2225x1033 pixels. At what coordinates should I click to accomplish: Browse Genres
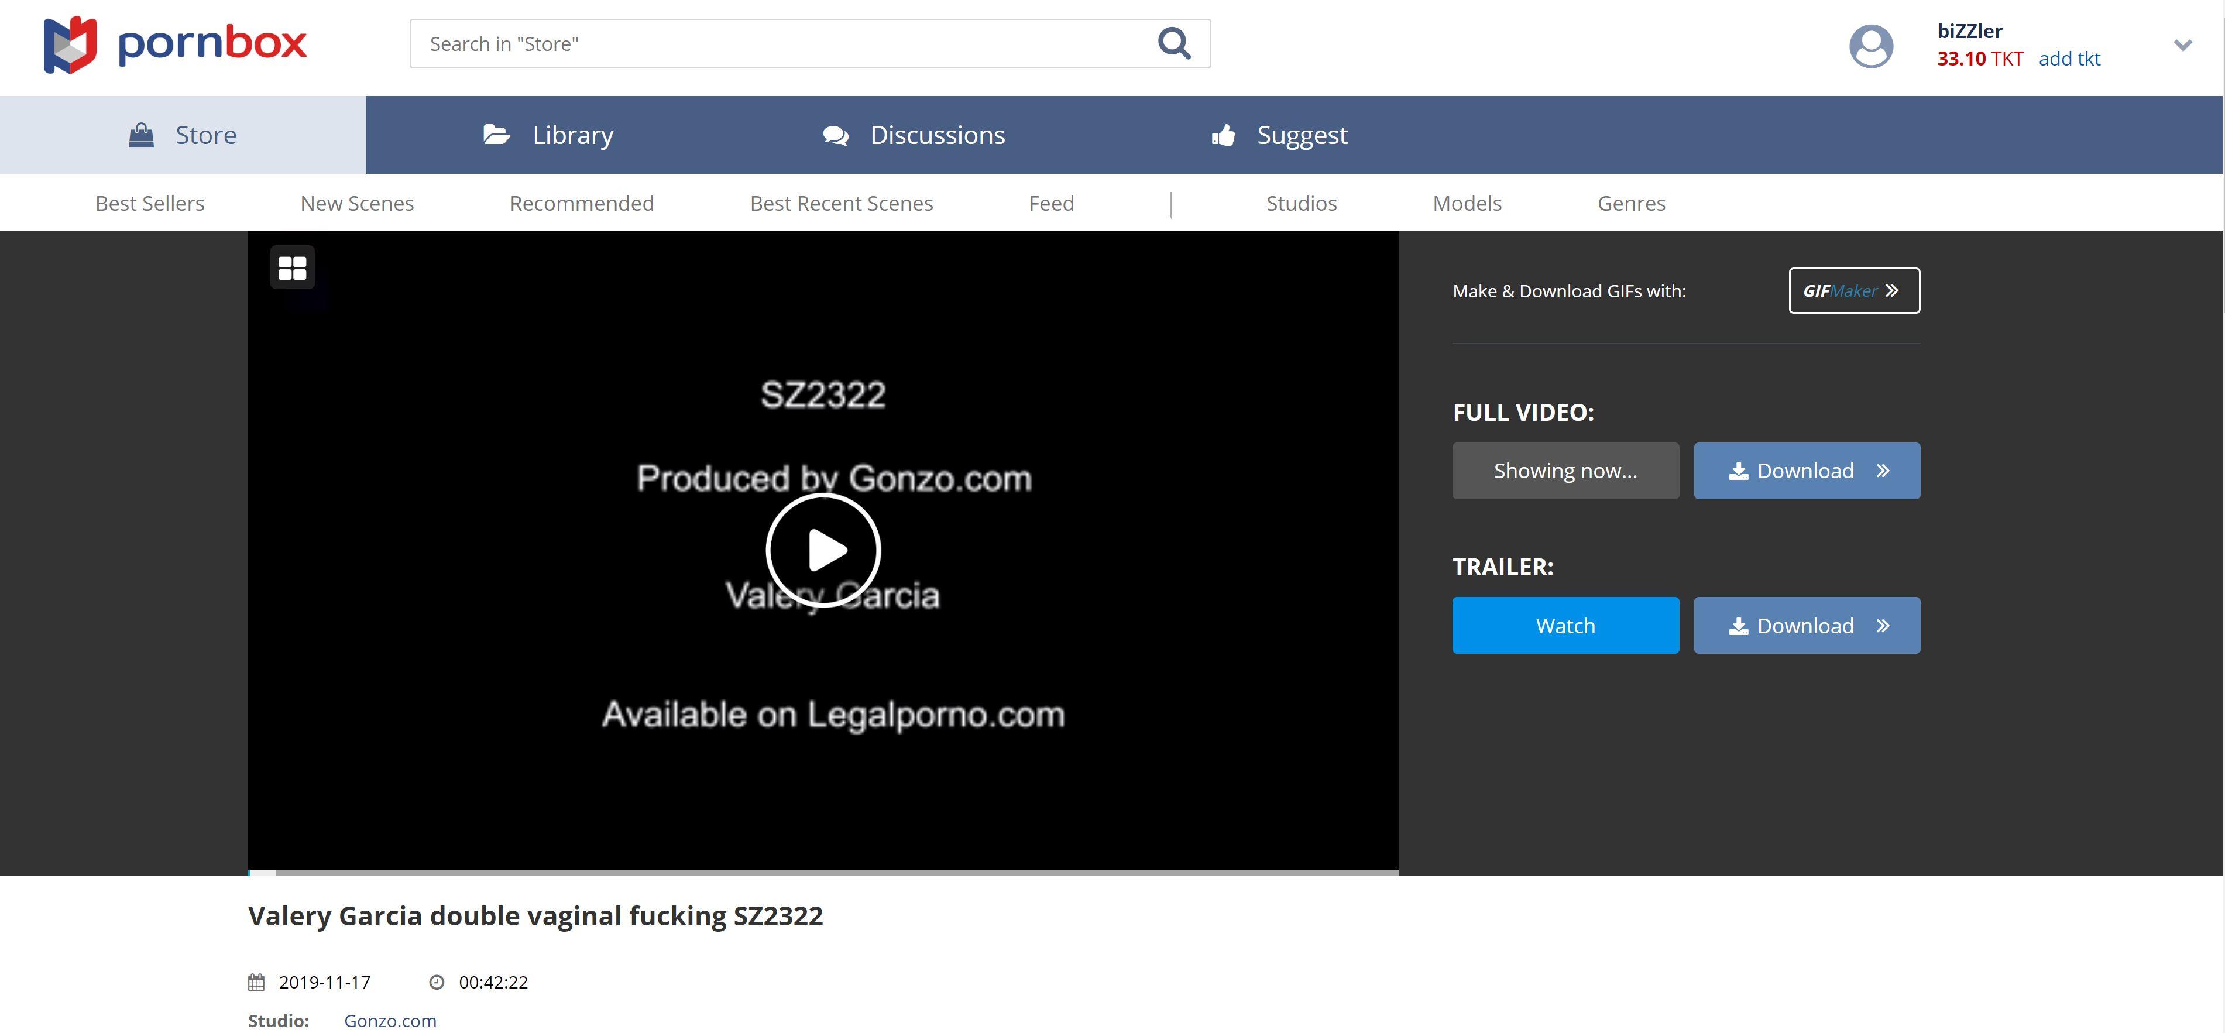[x=1631, y=203]
